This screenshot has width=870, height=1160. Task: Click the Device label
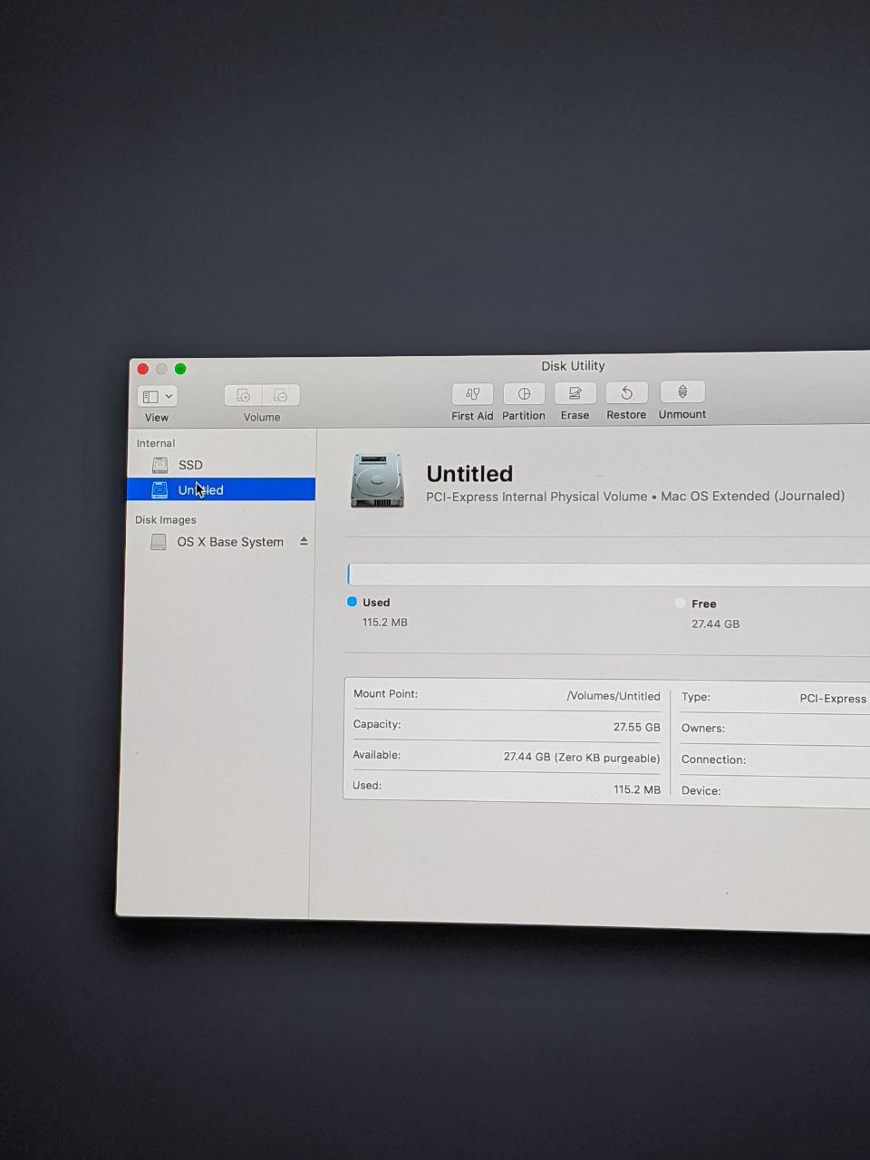701,790
